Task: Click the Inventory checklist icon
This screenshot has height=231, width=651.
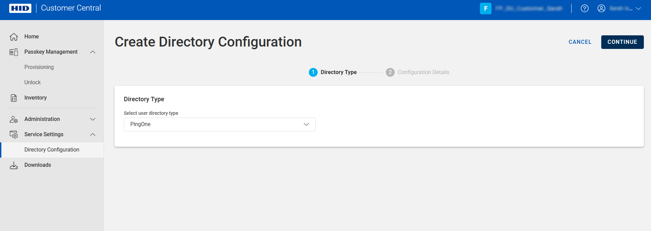Action: (14, 98)
